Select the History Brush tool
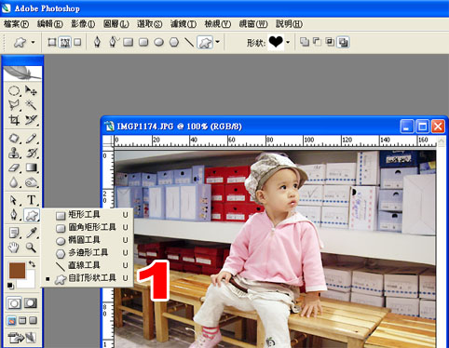Viewport: 449px width, 348px height. coord(31,153)
